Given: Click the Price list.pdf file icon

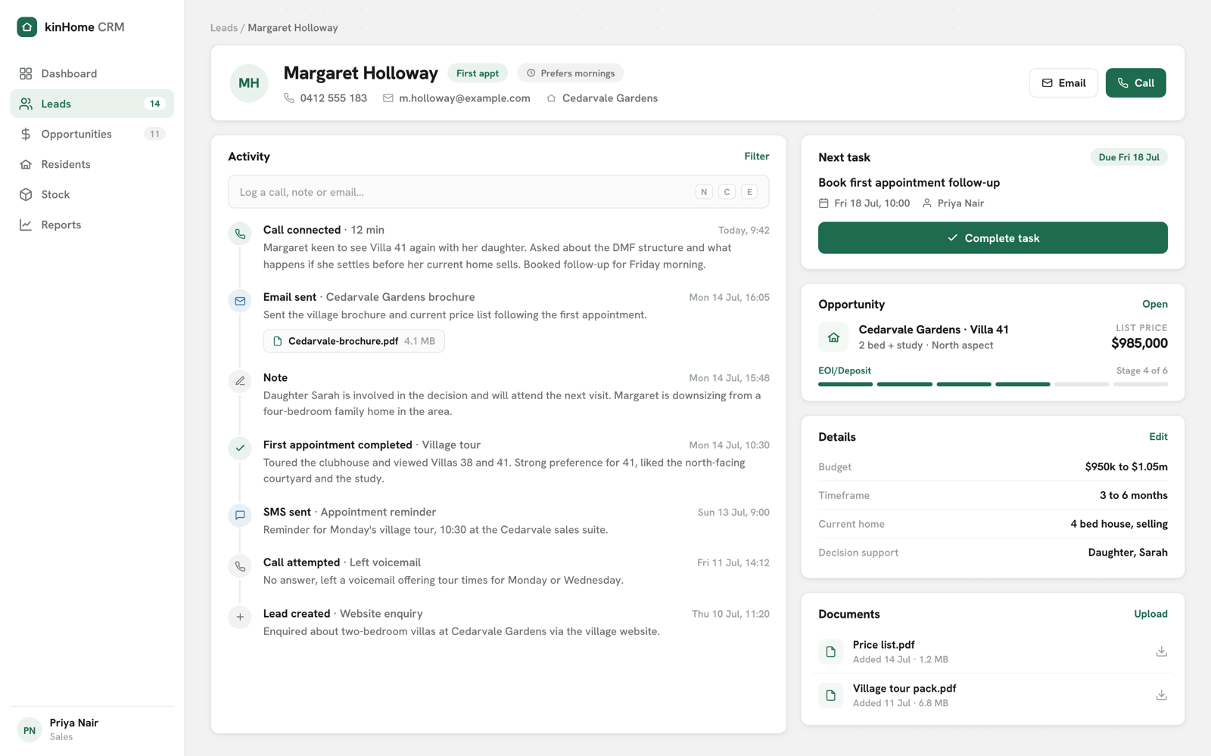Looking at the screenshot, I should (830, 652).
